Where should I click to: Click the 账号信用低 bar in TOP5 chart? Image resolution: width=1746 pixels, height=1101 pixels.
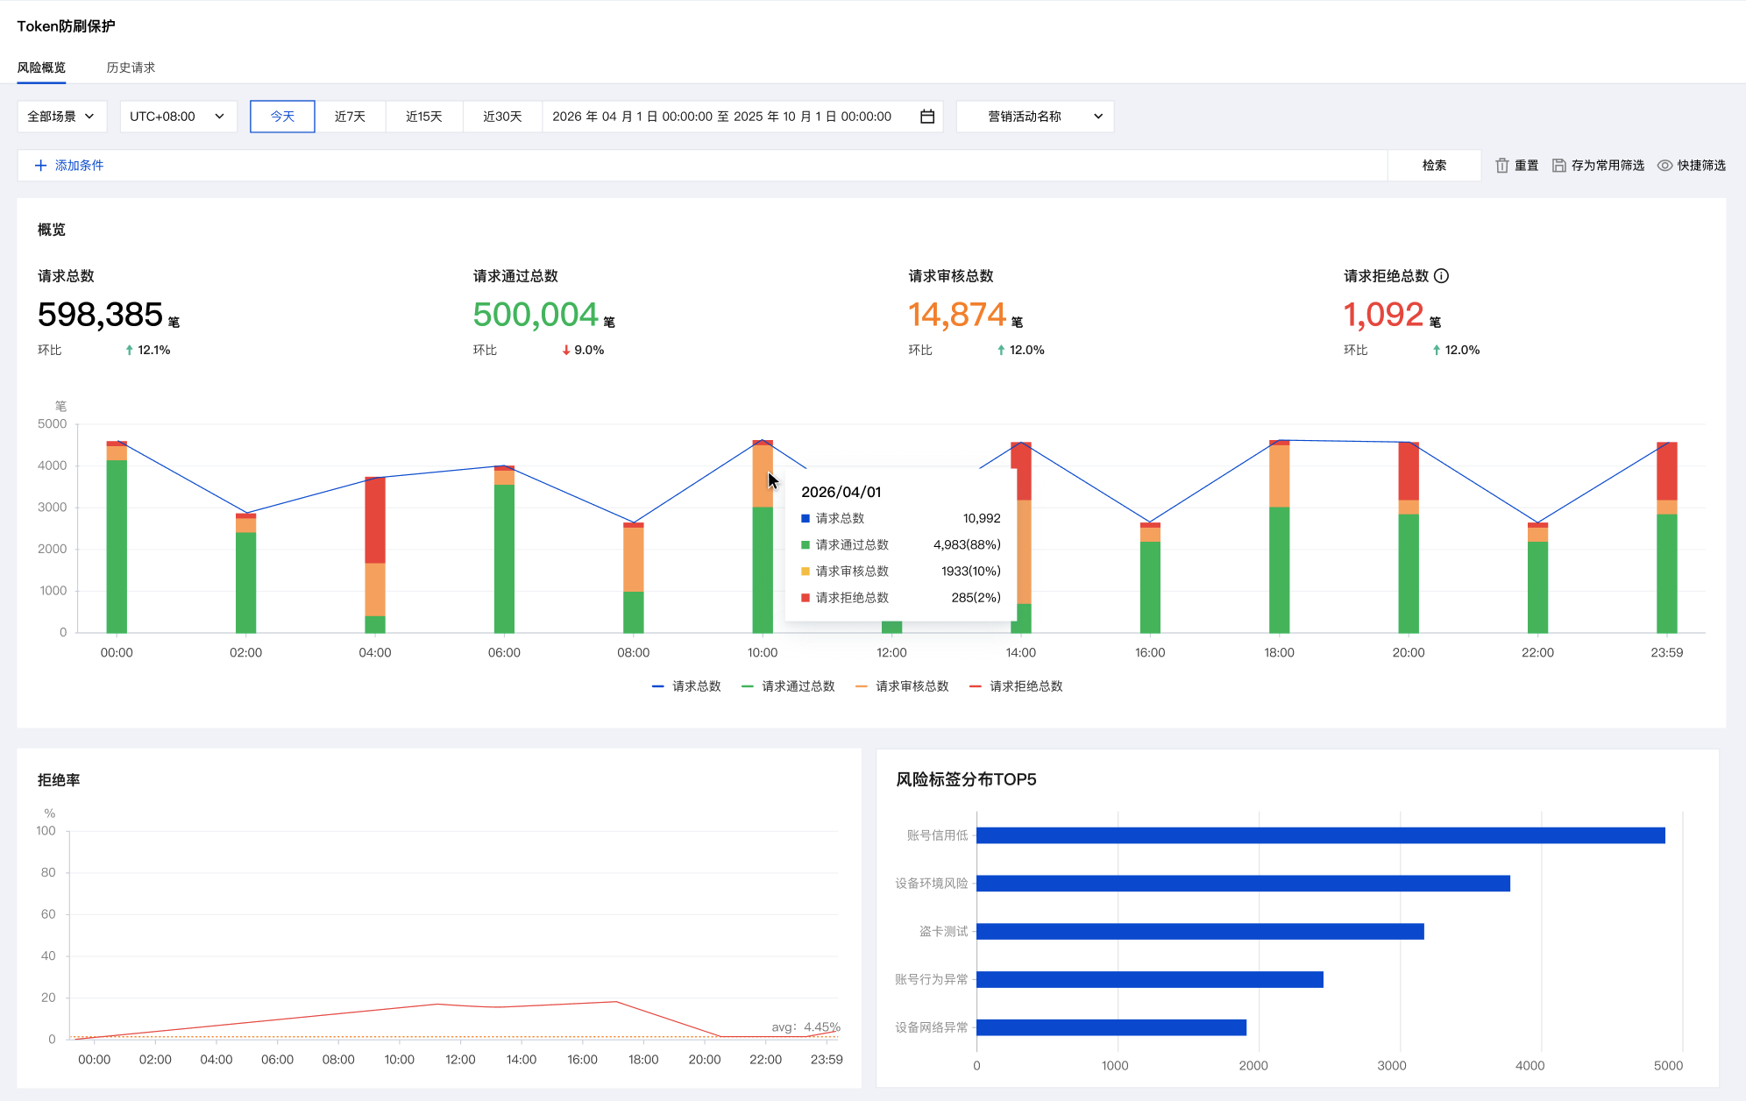click(x=1319, y=835)
